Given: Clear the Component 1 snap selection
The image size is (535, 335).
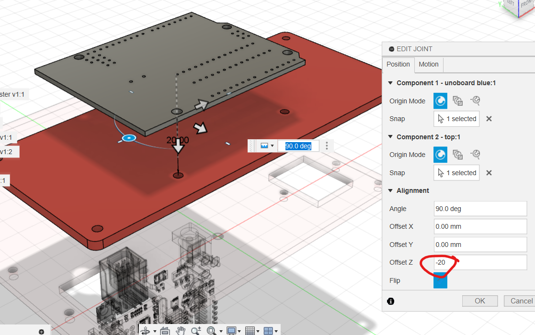Looking at the screenshot, I should (x=489, y=119).
